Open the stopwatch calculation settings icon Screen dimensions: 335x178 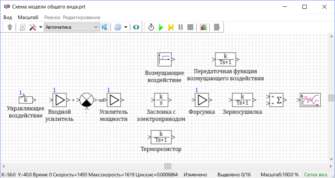(151, 27)
